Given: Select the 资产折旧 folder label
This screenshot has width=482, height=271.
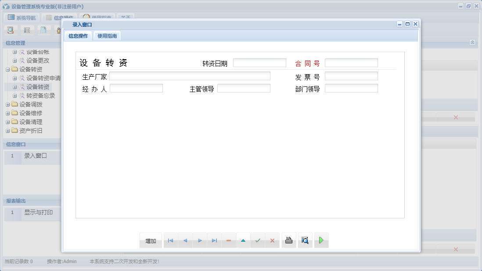Looking at the screenshot, I should (31, 131).
